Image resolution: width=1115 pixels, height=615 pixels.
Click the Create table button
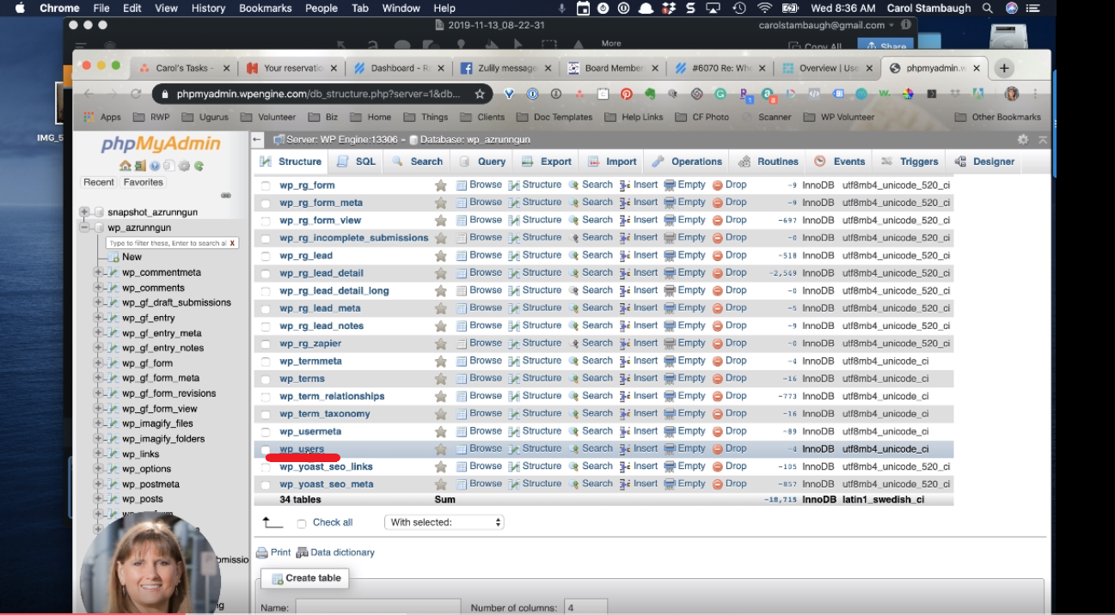306,578
